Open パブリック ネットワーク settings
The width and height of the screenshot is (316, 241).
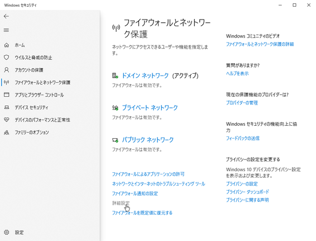148,140
